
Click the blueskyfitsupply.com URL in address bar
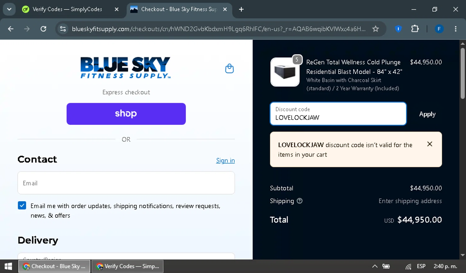(x=219, y=29)
